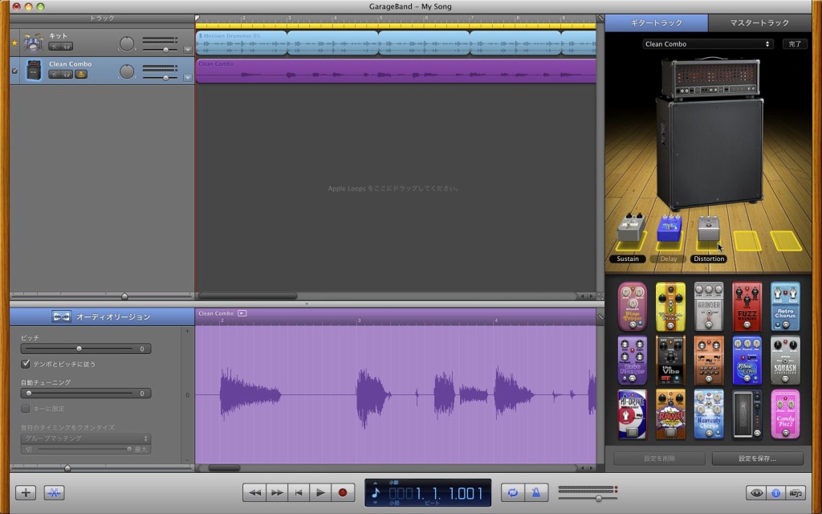Choose the gray Squash Compressor pedal
The height and width of the screenshot is (514, 822).
785,361
